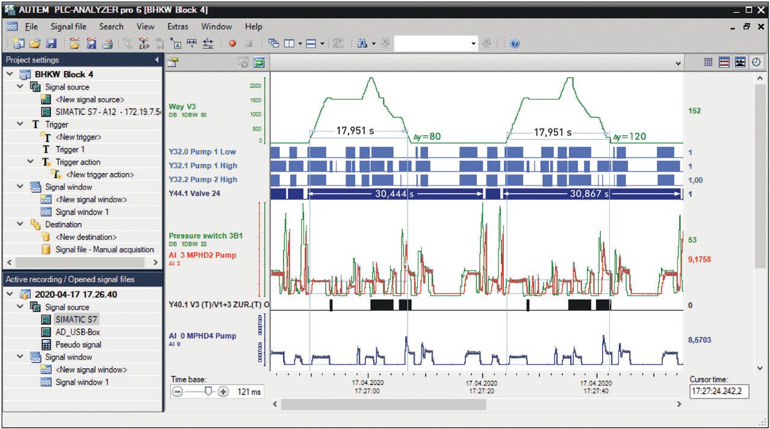
Task: Open the Window menu
Action: (x=216, y=27)
